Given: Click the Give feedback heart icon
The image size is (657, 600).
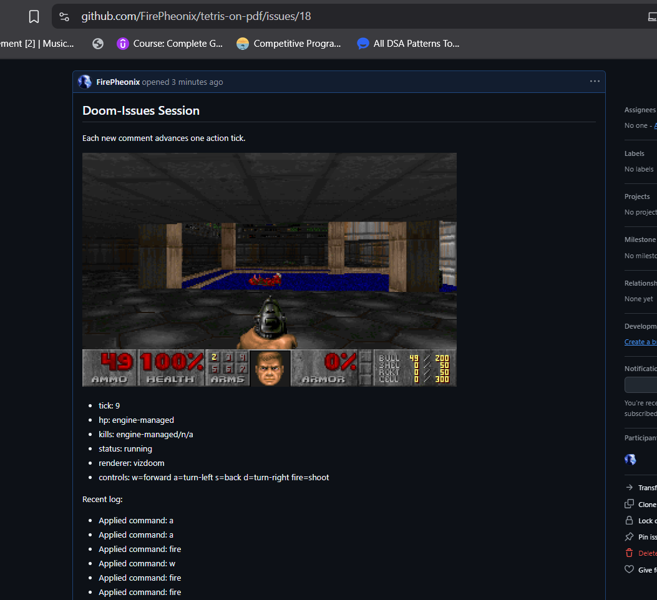Looking at the screenshot, I should 629,569.
